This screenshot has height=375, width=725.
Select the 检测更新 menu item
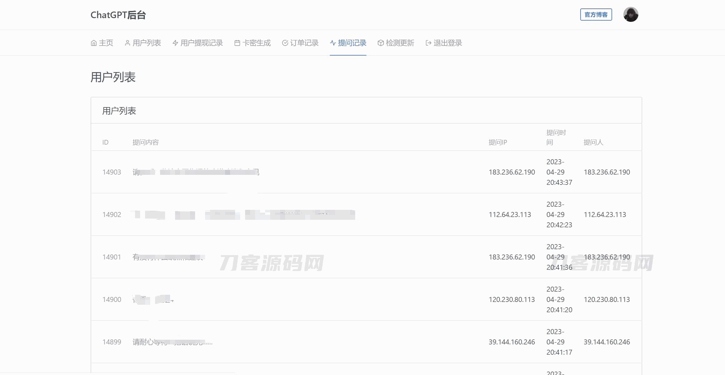400,43
